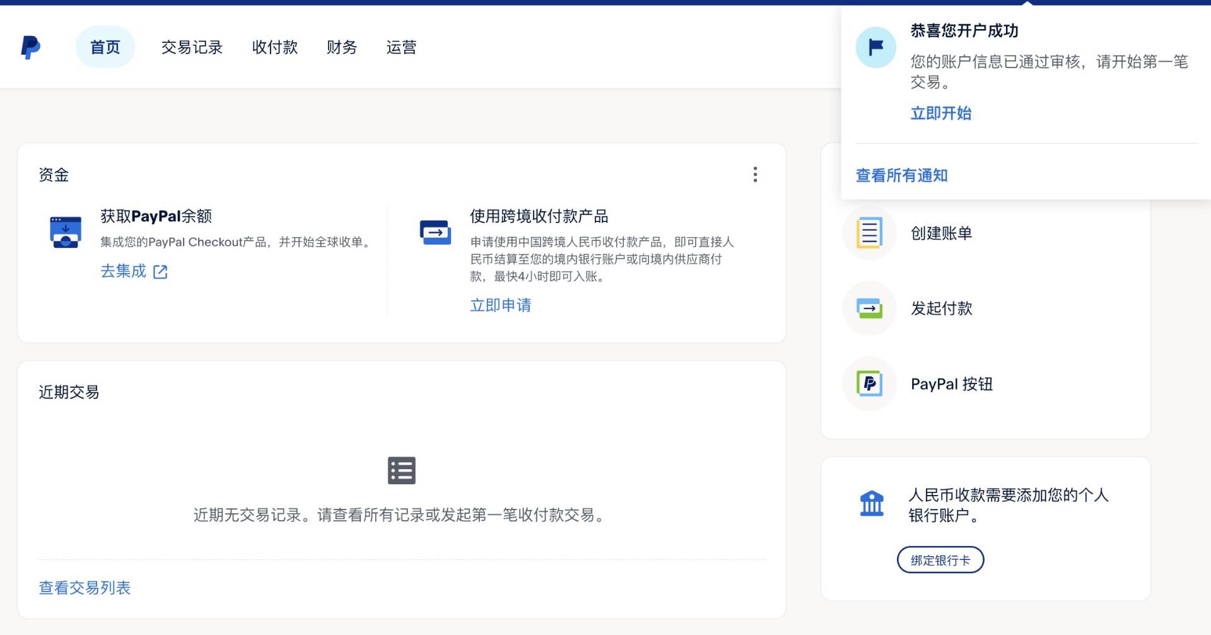Click the 立即开始 link in notification
1211x635 pixels.
pos(940,114)
